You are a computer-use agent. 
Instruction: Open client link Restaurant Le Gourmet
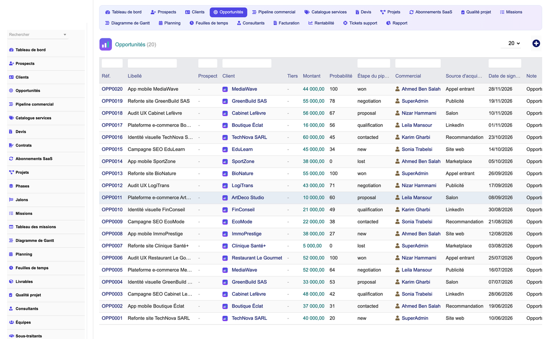257,258
